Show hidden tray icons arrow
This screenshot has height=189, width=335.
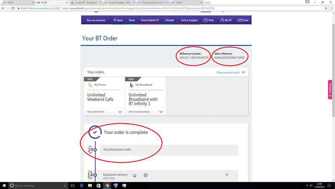307,186
